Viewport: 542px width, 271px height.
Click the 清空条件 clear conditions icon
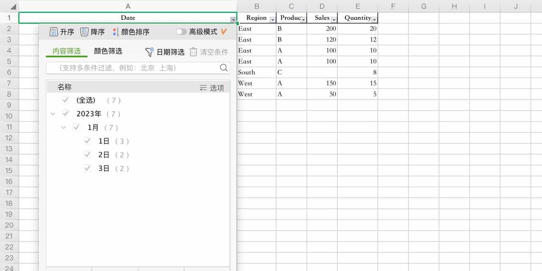coord(193,52)
